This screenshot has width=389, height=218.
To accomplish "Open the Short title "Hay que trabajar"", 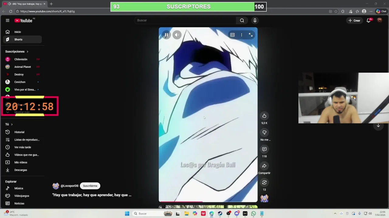I will (92, 195).
